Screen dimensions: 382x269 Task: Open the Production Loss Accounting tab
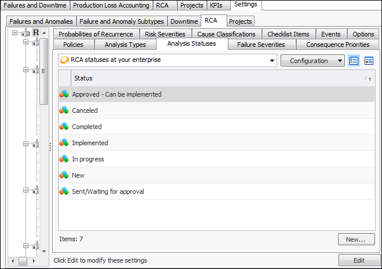pos(111,5)
